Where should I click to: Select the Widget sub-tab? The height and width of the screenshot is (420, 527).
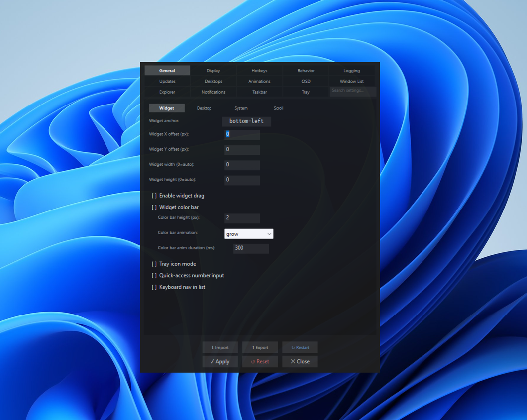(x=167, y=108)
